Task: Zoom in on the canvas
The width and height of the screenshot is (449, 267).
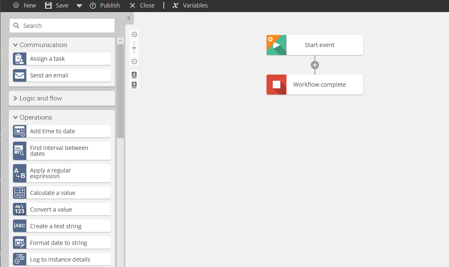Action: (134, 35)
